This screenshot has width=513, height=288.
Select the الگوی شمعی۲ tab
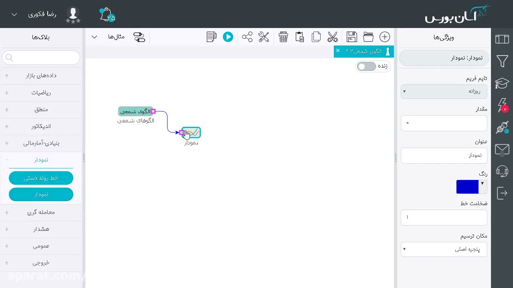coord(363,51)
